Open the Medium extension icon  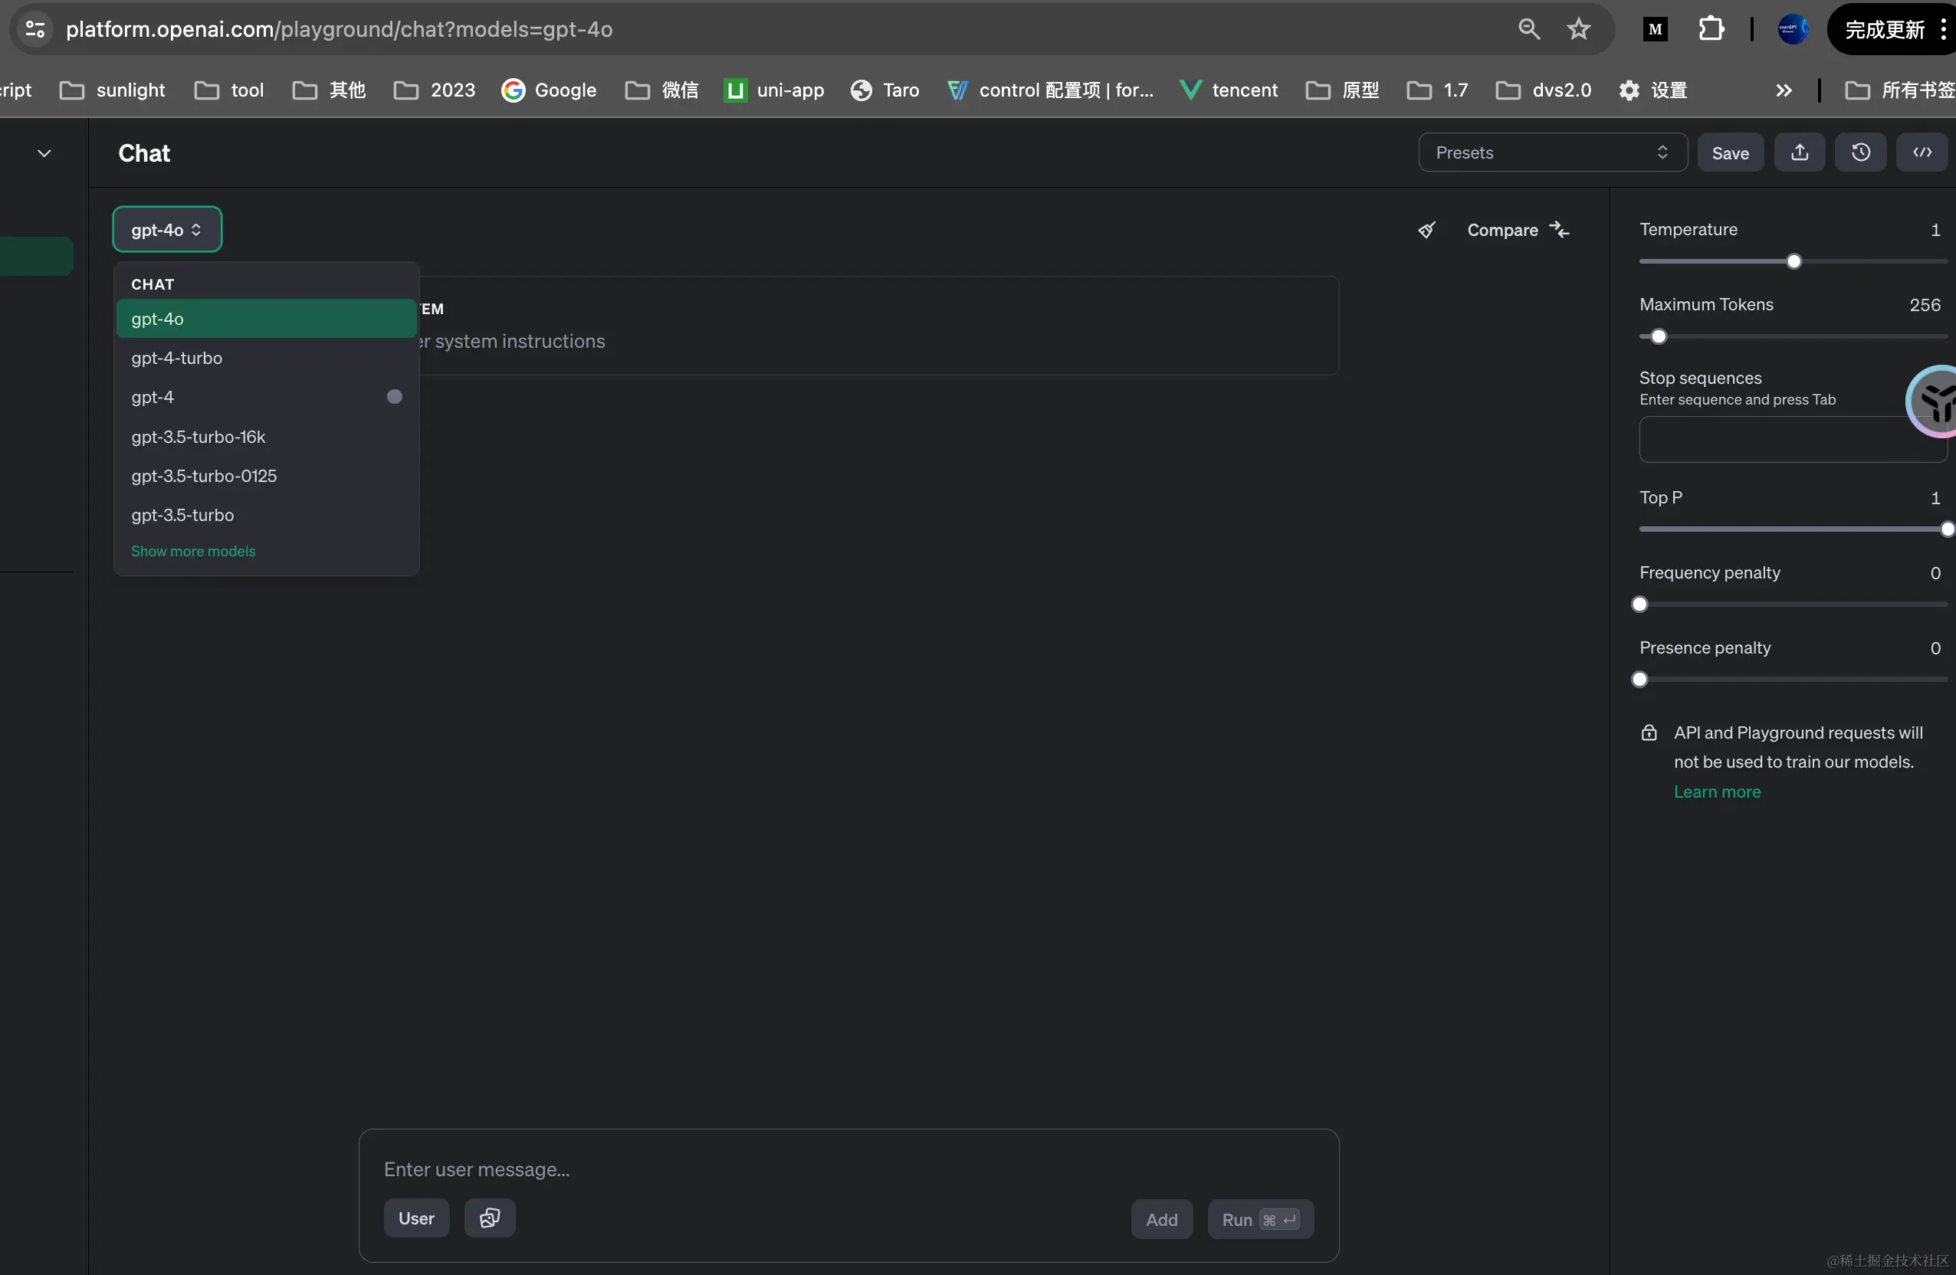pyautogui.click(x=1656, y=30)
